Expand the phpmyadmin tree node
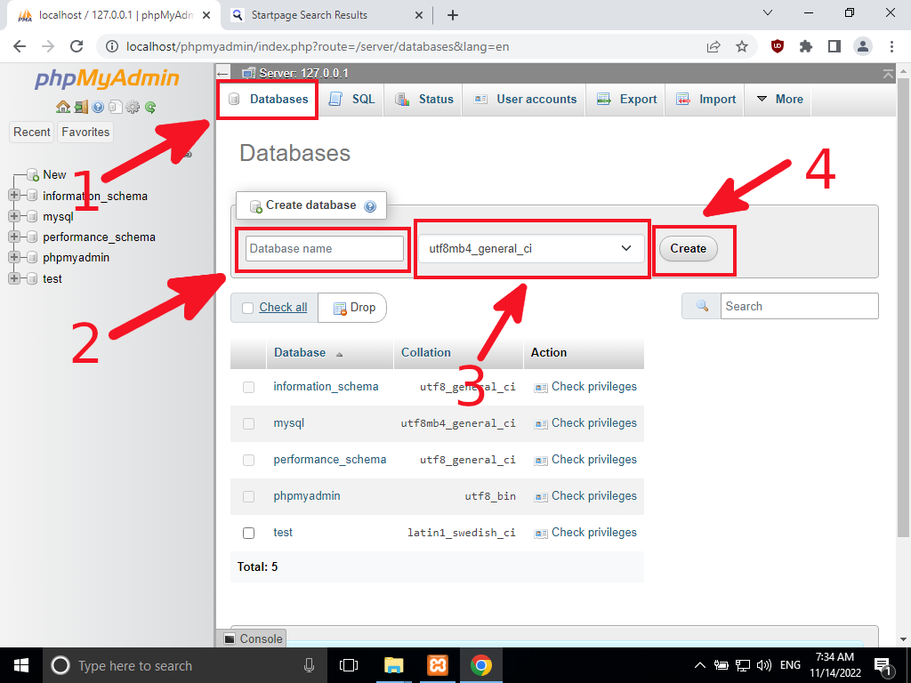 [x=12, y=257]
